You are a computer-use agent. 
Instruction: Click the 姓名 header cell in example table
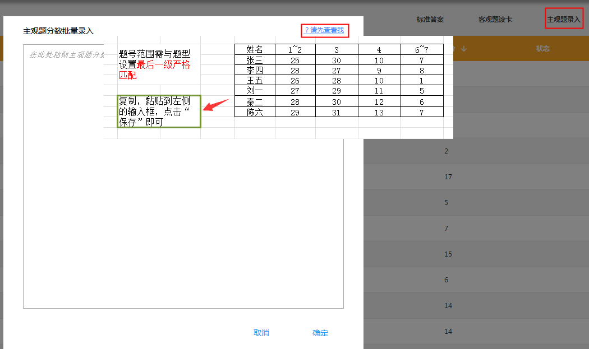(255, 50)
